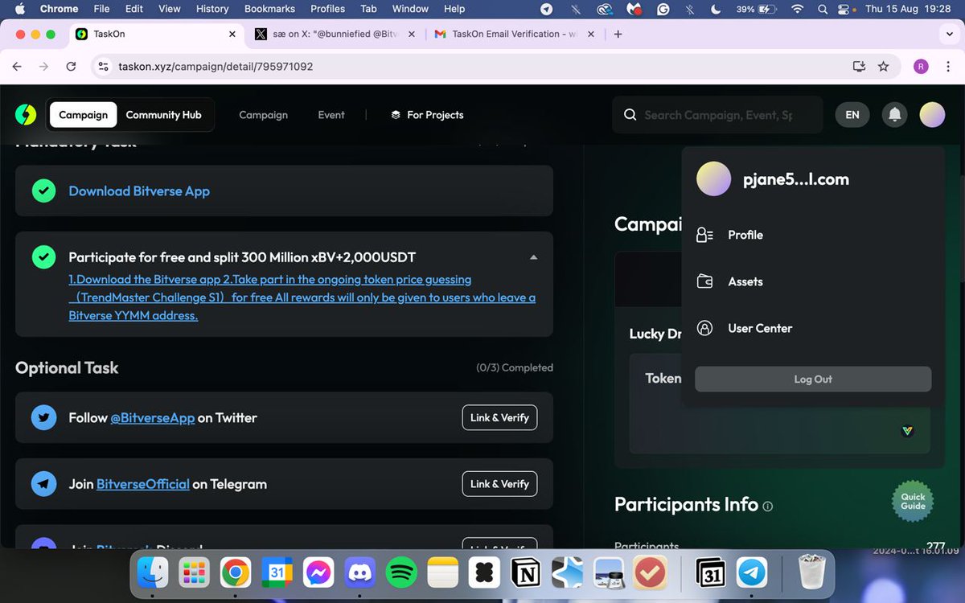Image resolution: width=965 pixels, height=603 pixels.
Task: Open the Chrome Bookmarks menu
Action: pos(269,9)
